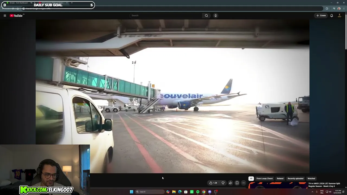
Task: Switch to the Stream - Kick Dashboard tab
Action: [x=18, y=3]
